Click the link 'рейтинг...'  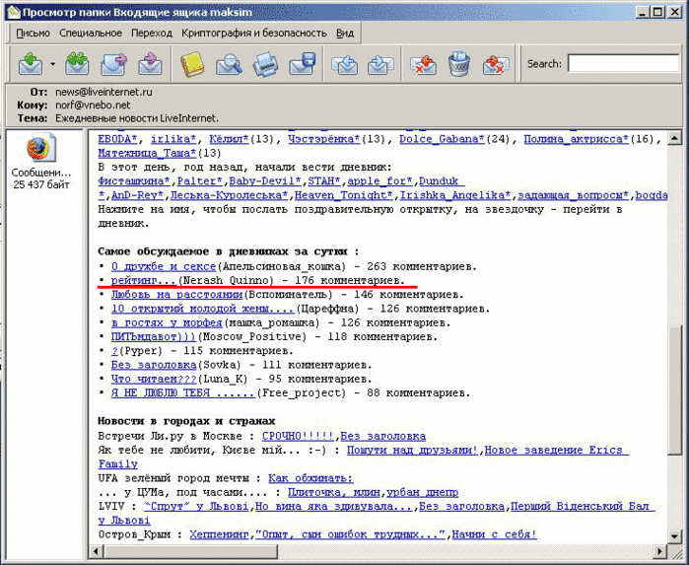144,280
